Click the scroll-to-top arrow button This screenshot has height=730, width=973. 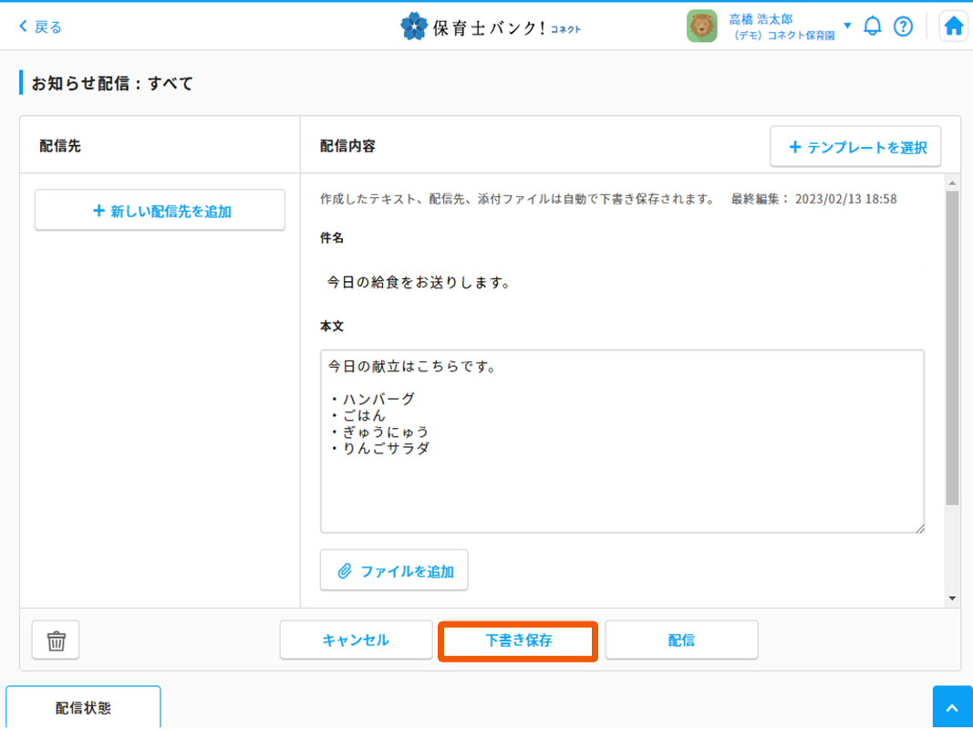[952, 708]
